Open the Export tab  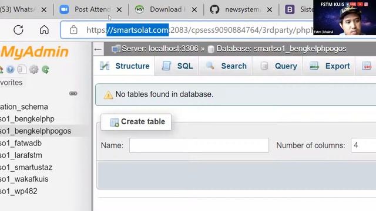(329, 66)
